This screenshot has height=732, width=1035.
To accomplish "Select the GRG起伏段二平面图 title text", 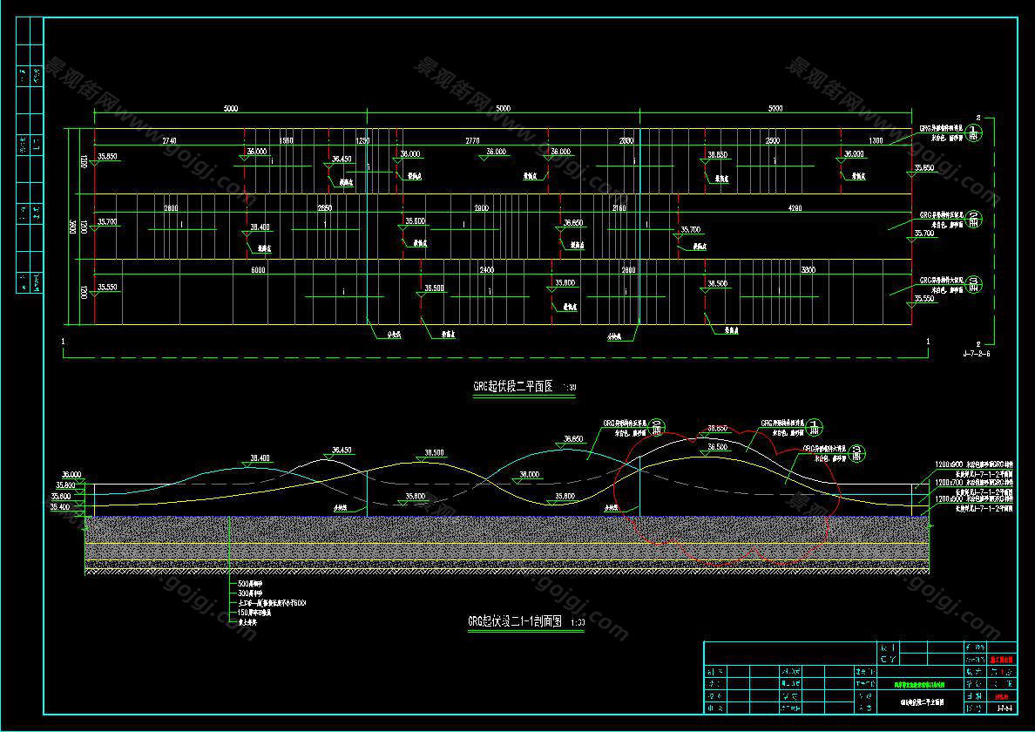I will point(513,387).
